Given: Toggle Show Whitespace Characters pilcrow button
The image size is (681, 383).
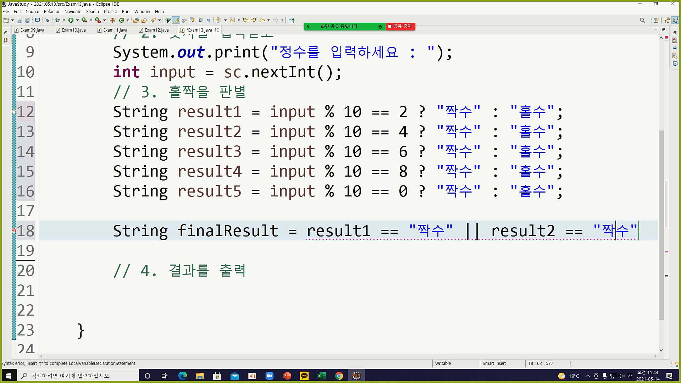Looking at the screenshot, I should click(x=209, y=20).
